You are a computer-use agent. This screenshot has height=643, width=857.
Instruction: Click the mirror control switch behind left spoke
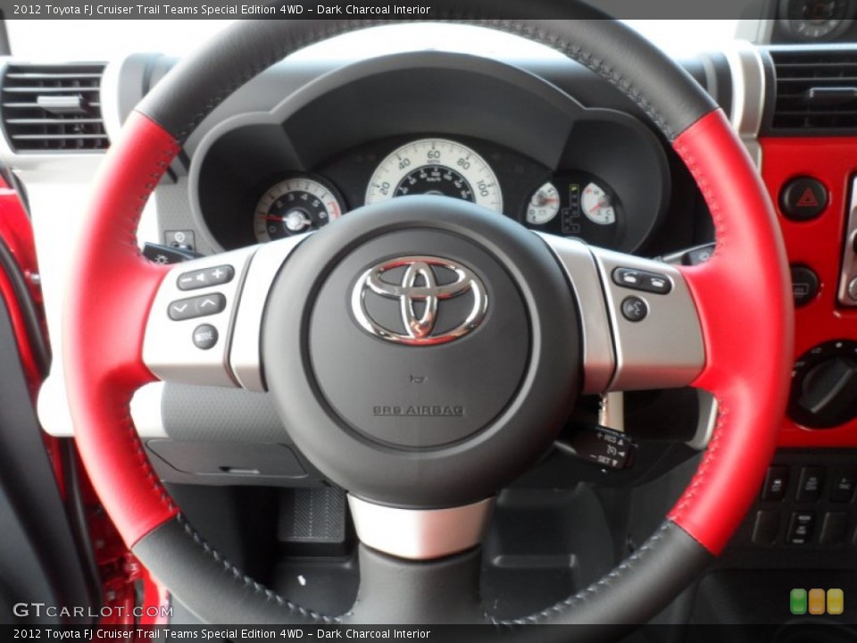click(179, 240)
